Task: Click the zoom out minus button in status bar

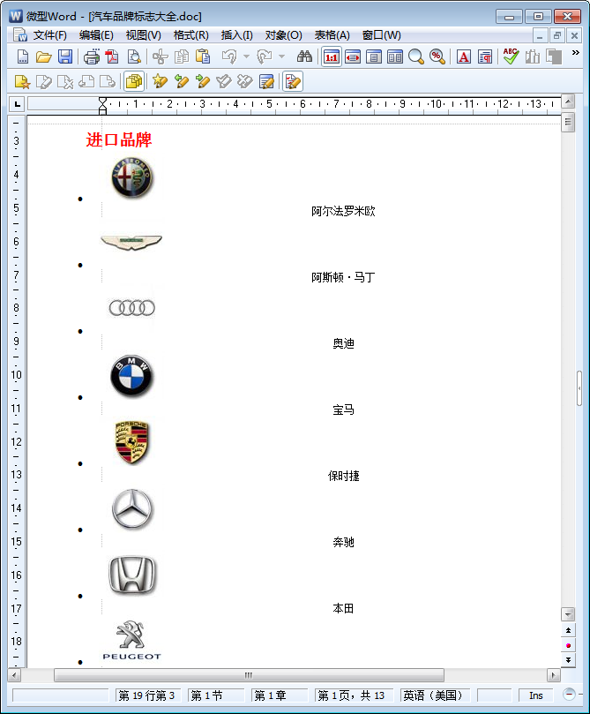Action: 569,695
